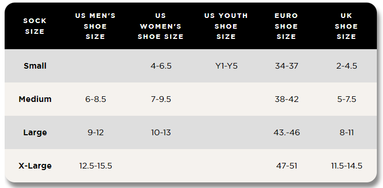383x188 pixels.
Task: Select the X-Large sock size label
Action: pyautogui.click(x=35, y=166)
